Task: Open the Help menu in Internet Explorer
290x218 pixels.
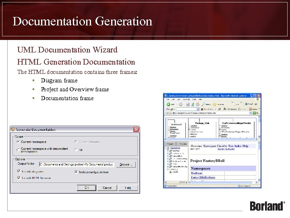Action: (x=200, y=99)
